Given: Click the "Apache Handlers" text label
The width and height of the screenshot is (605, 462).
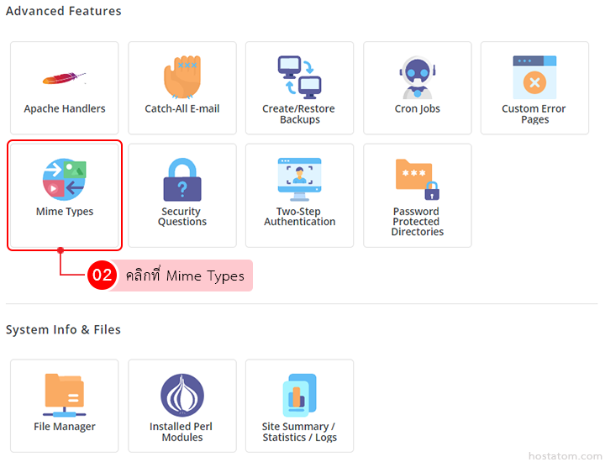Looking at the screenshot, I should (65, 109).
